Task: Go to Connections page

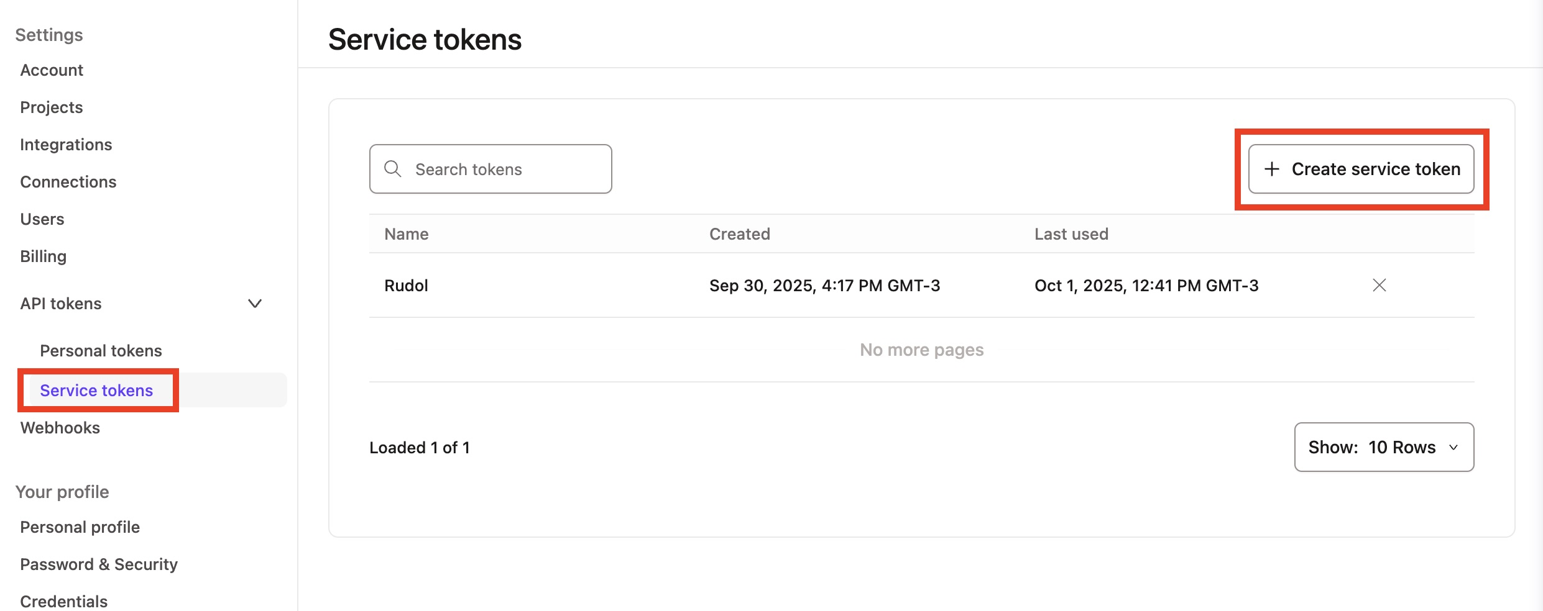Action: [x=68, y=182]
